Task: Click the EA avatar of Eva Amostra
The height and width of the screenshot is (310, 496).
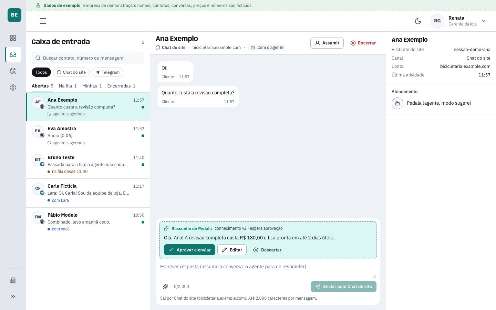Action: coord(38,131)
